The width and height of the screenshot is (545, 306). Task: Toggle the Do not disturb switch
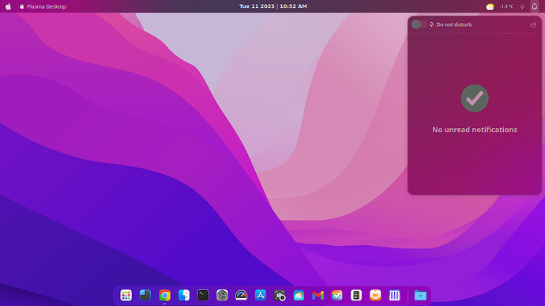pyautogui.click(x=419, y=25)
